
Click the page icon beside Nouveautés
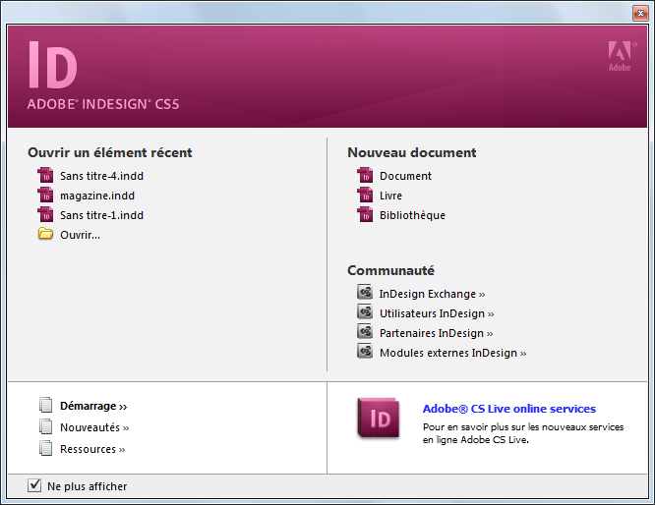(x=45, y=426)
